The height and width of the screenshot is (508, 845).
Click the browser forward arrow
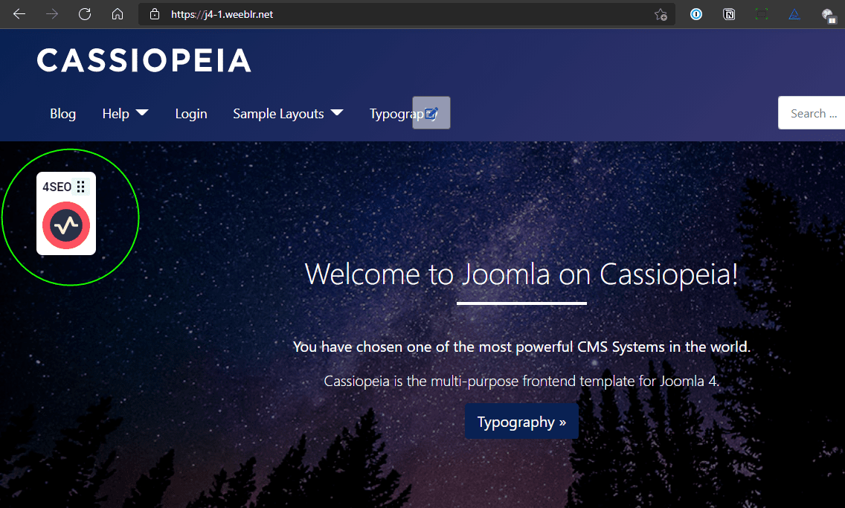[52, 14]
